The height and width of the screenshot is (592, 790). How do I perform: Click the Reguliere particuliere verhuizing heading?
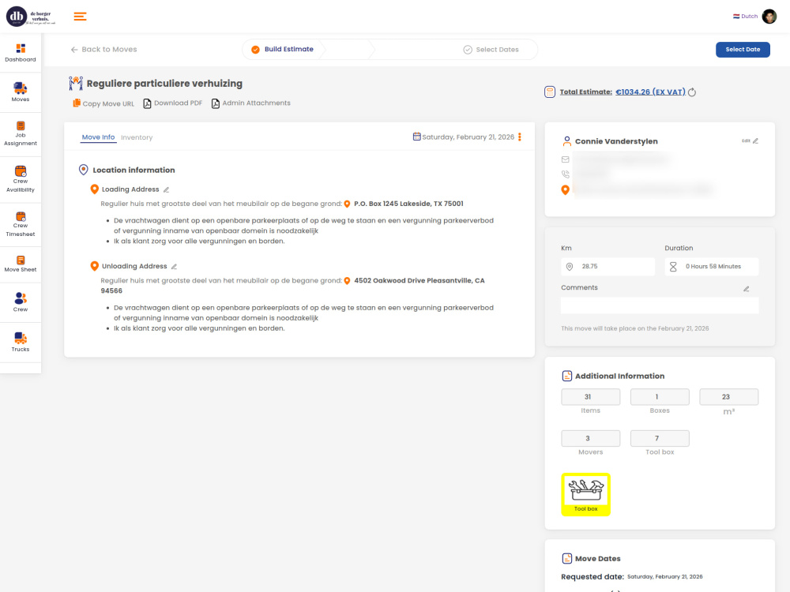(164, 84)
